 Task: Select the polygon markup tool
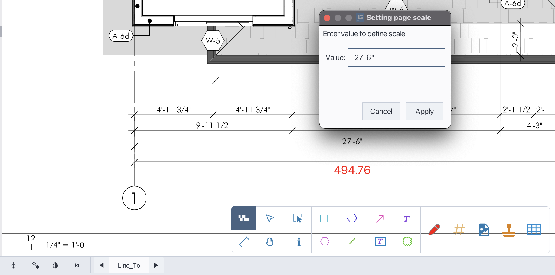click(x=325, y=242)
